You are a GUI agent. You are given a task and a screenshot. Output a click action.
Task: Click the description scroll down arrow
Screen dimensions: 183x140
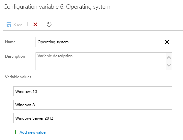tap(169, 65)
